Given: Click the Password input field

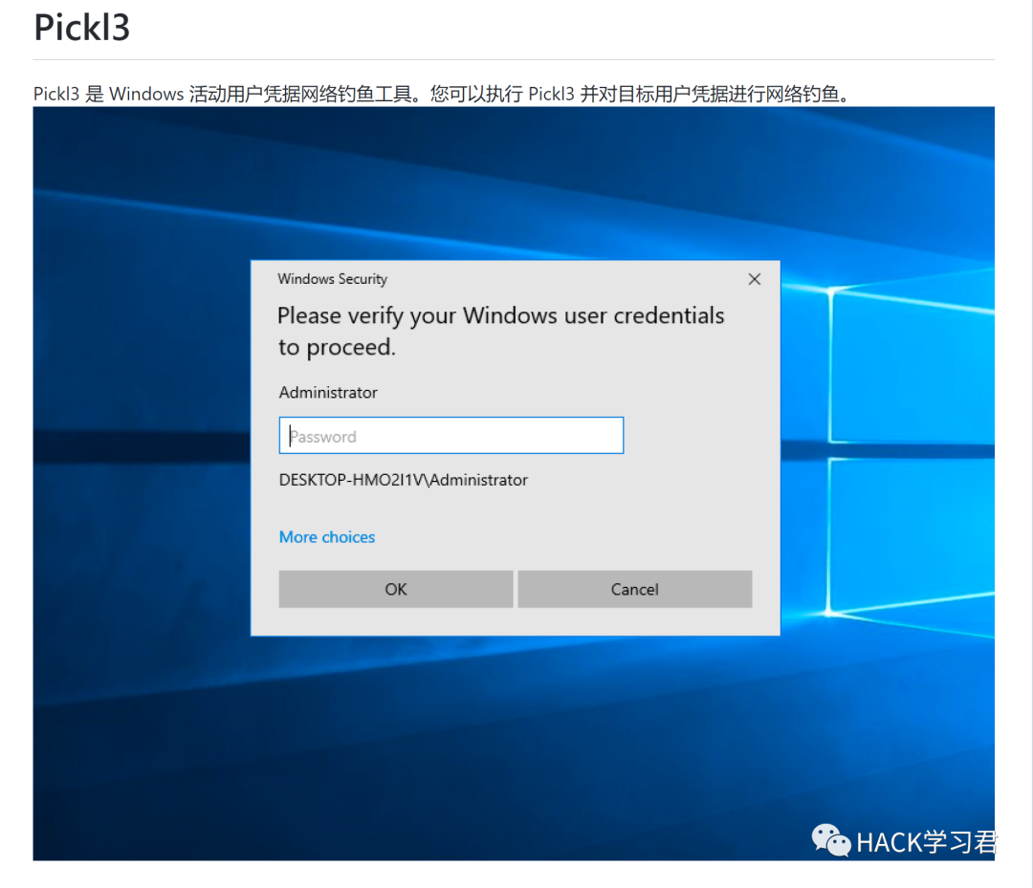Looking at the screenshot, I should [451, 435].
